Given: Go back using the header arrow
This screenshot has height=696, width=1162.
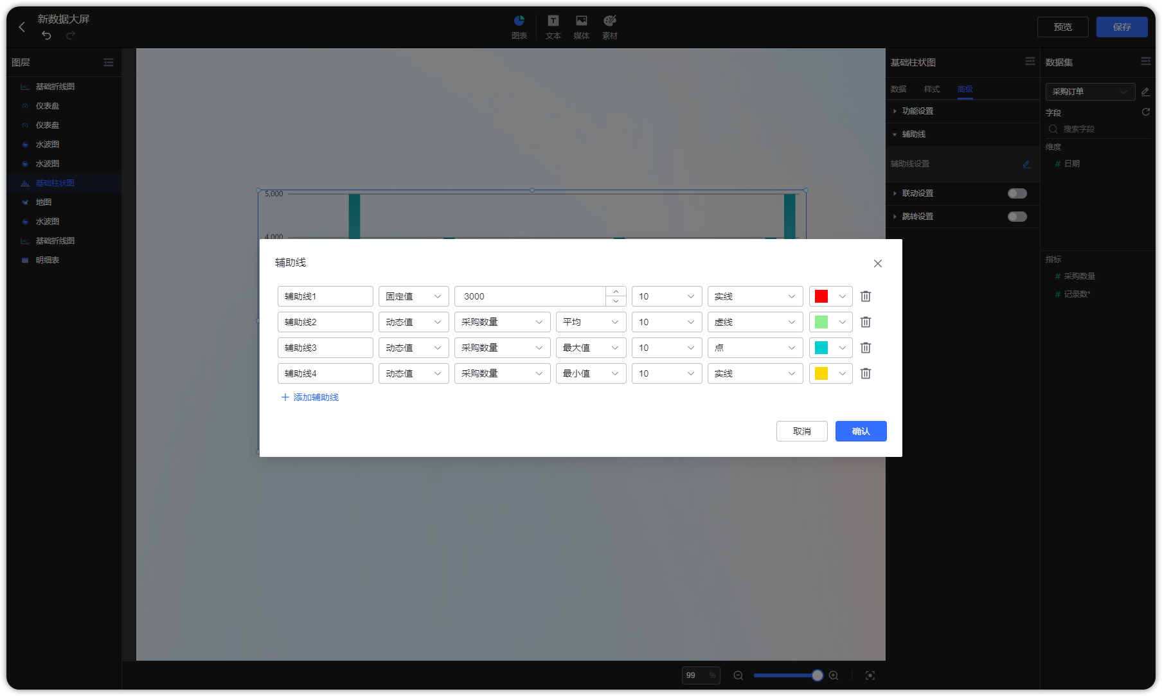Looking at the screenshot, I should click(22, 27).
